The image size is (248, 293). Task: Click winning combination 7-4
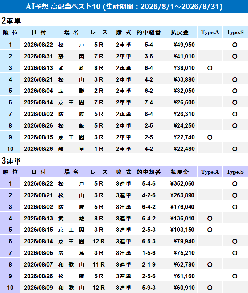click(x=149, y=102)
